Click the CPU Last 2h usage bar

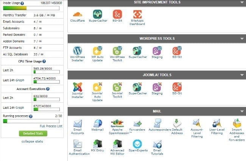click(47, 72)
